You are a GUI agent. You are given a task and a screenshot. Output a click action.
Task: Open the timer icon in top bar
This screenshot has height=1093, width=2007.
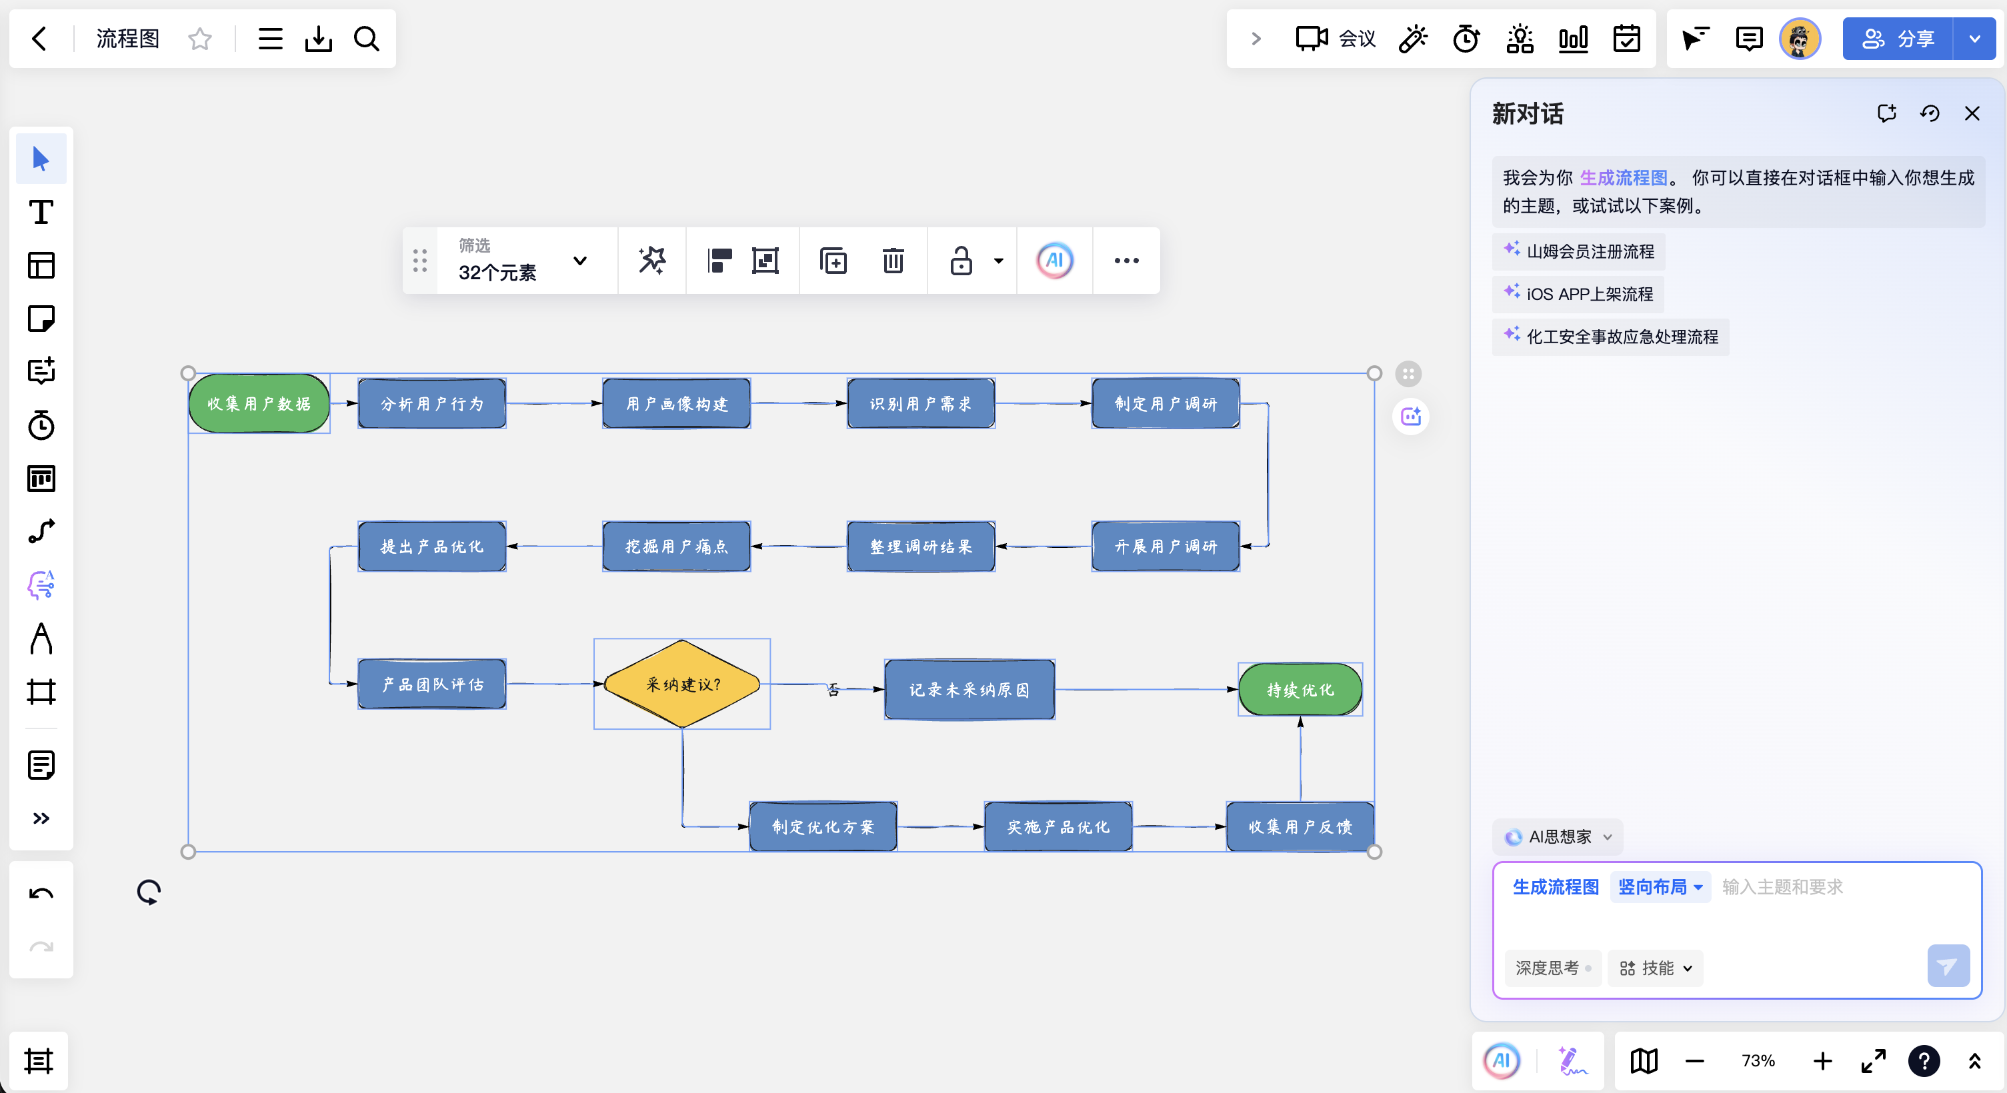pyautogui.click(x=1466, y=38)
